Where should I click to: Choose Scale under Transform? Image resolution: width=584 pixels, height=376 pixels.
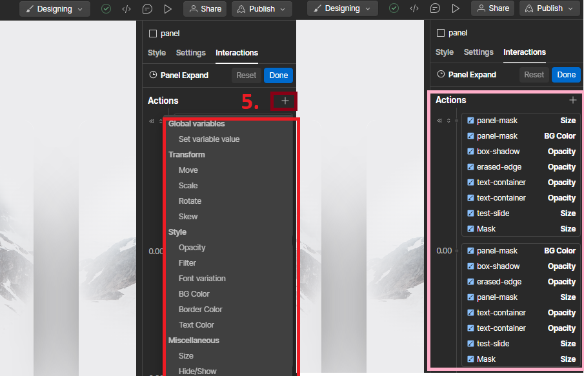[x=188, y=185]
